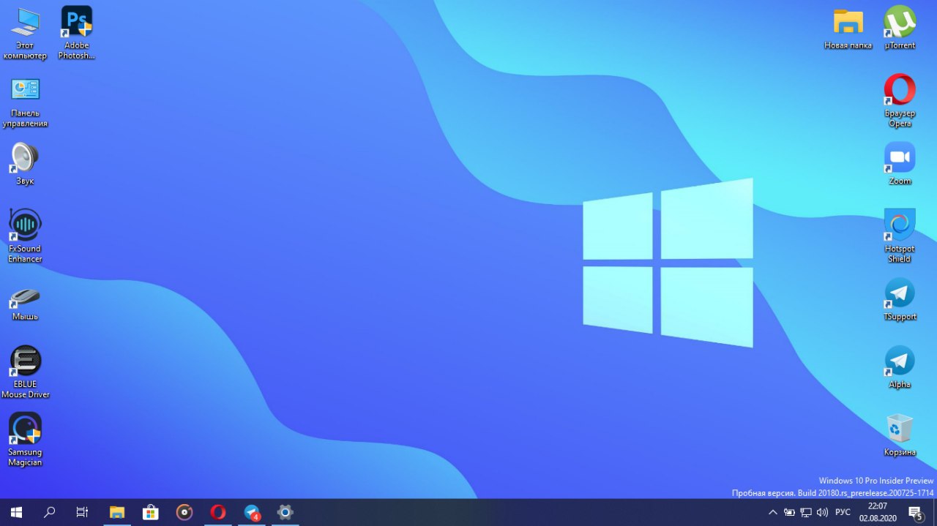
Task: Switch the РУС input language indicator
Action: [843, 512]
